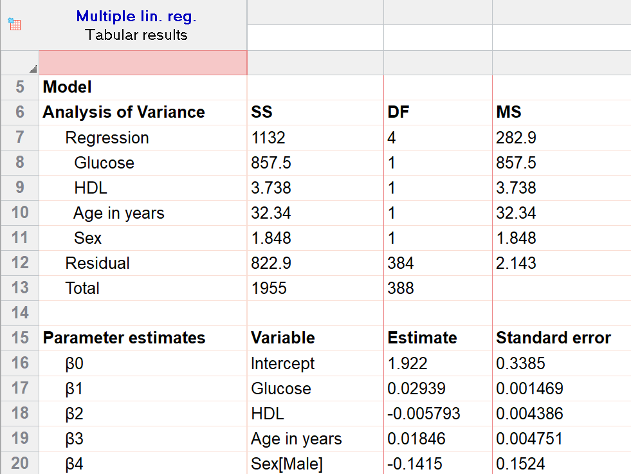Select the β2 parameter label
This screenshot has width=631, height=474.
pyautogui.click(x=75, y=414)
